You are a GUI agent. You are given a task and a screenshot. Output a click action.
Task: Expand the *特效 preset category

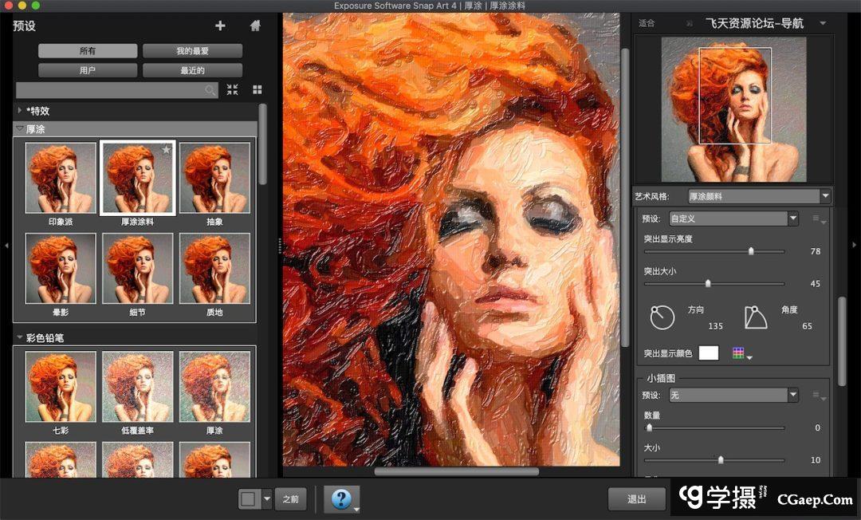(x=20, y=111)
